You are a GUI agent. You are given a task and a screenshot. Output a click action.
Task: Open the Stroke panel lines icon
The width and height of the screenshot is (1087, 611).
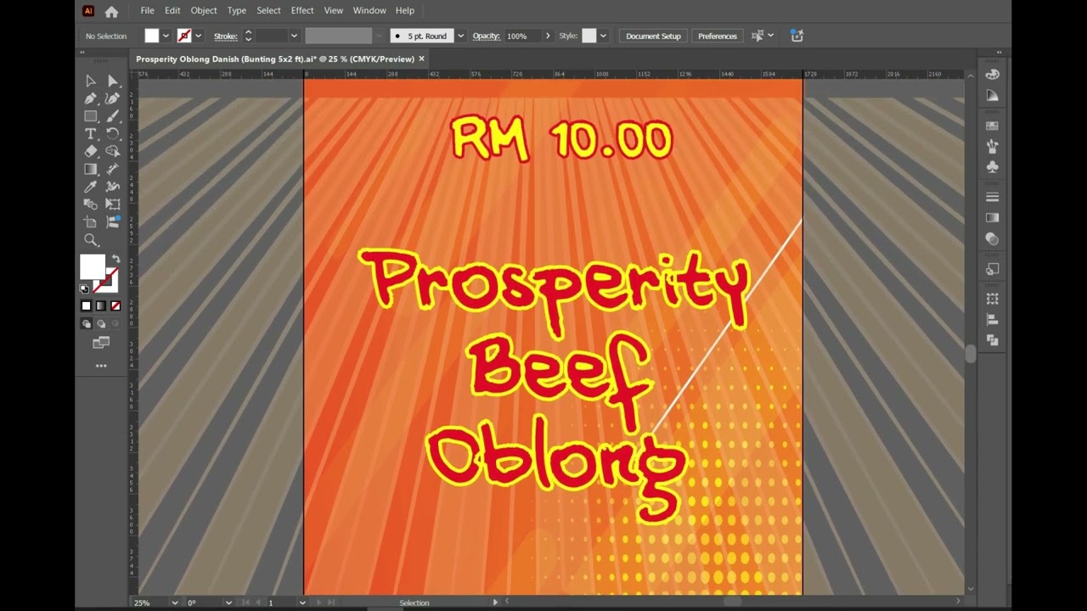992,197
